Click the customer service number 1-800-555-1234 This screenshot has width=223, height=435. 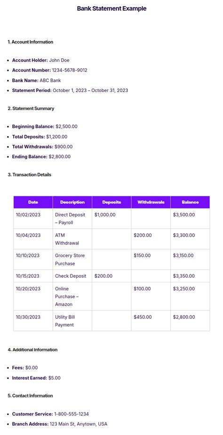coord(72,414)
